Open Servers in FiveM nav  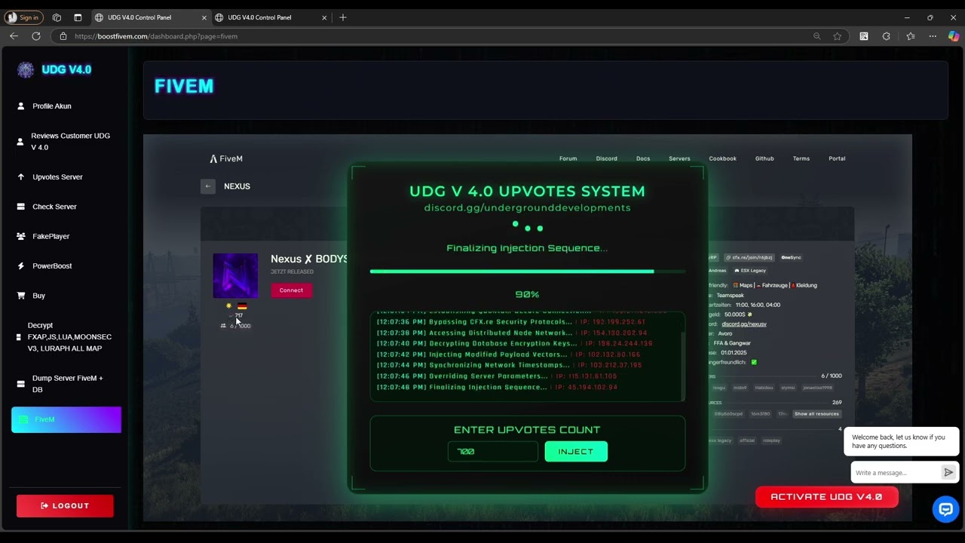point(679,159)
